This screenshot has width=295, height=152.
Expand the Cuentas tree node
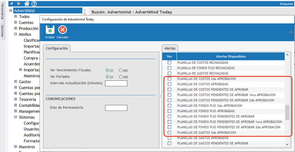16,22
